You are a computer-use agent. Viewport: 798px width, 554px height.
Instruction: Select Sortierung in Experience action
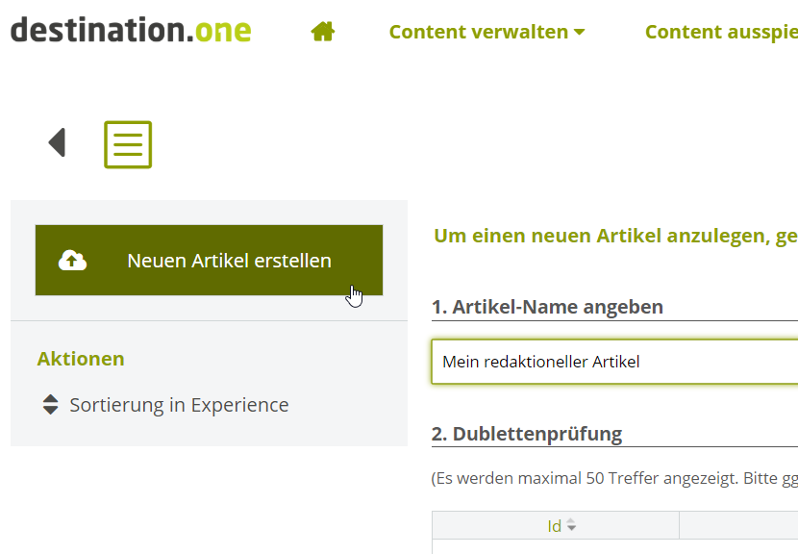pos(179,405)
